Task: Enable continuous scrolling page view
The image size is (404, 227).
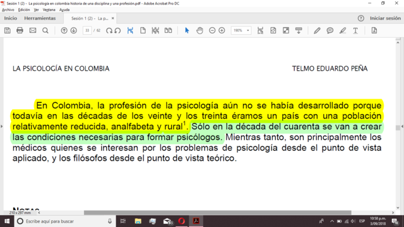Action: point(155,30)
